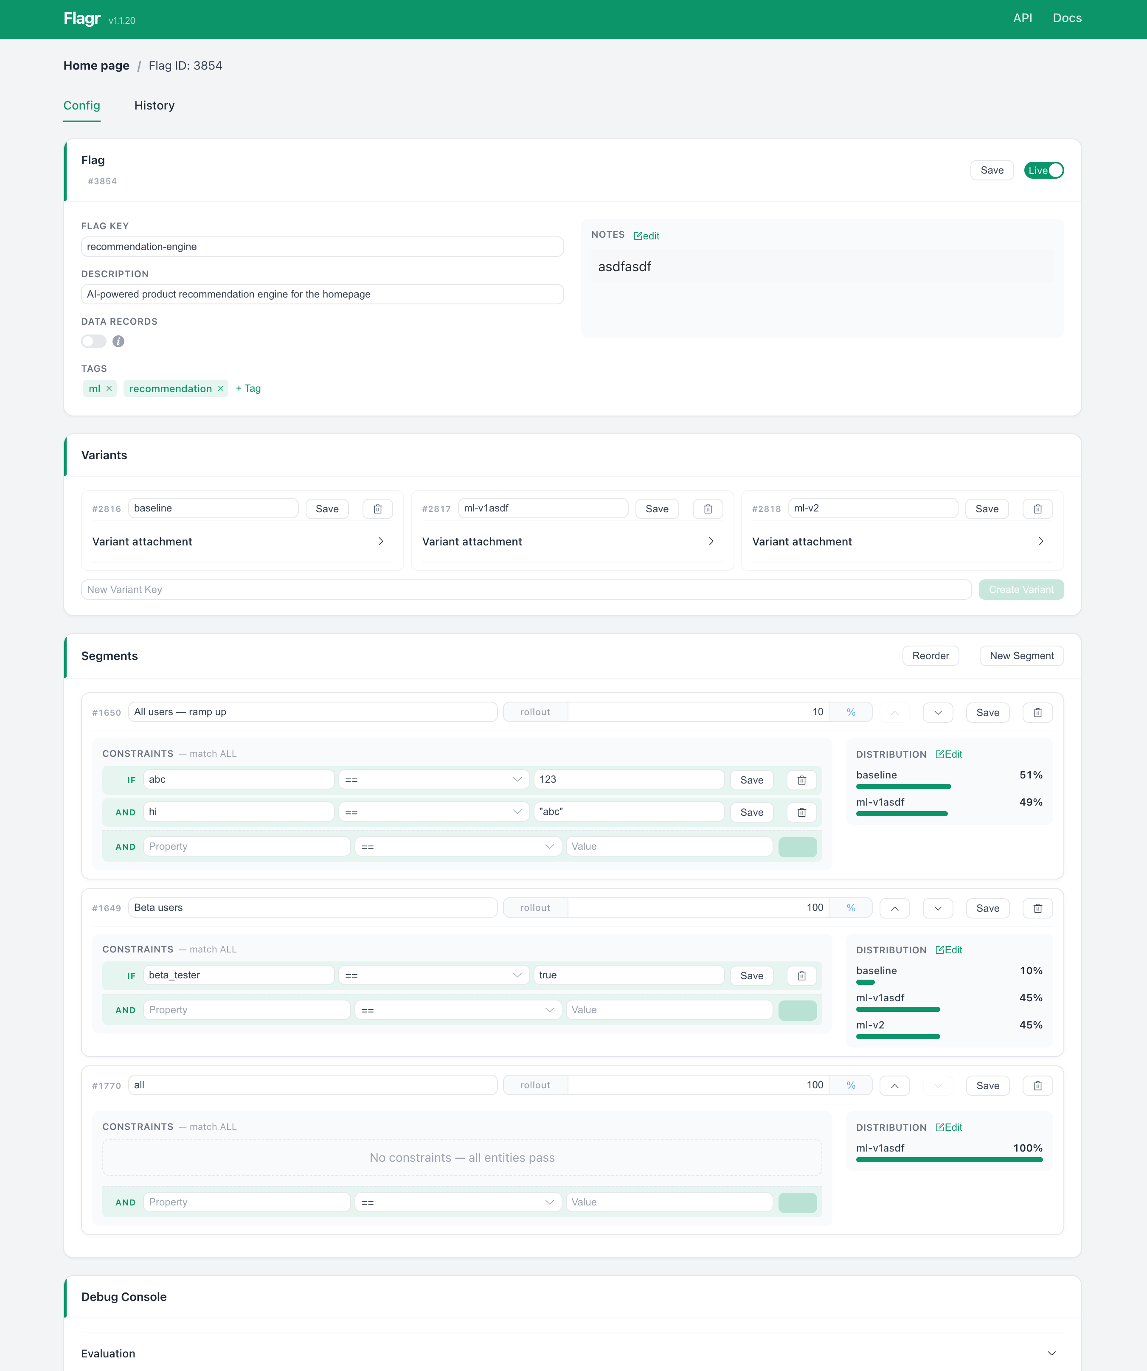Delete the baseline variant with trash icon
Viewport: 1147px width, 1371px height.
point(377,509)
